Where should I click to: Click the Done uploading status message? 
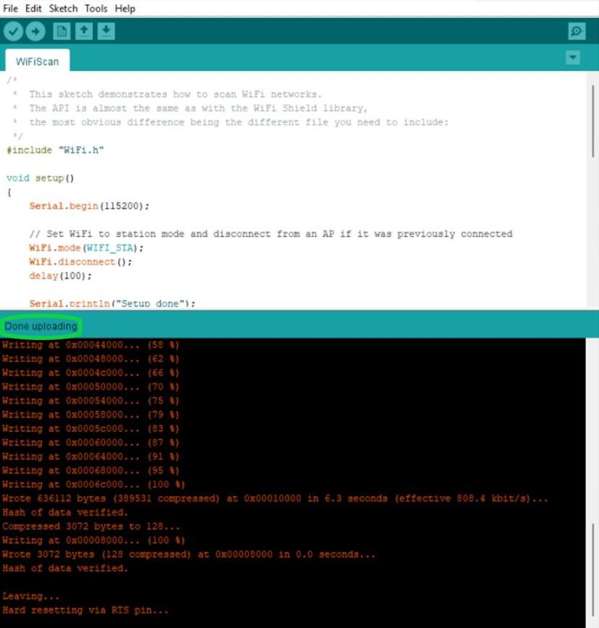coord(41,326)
